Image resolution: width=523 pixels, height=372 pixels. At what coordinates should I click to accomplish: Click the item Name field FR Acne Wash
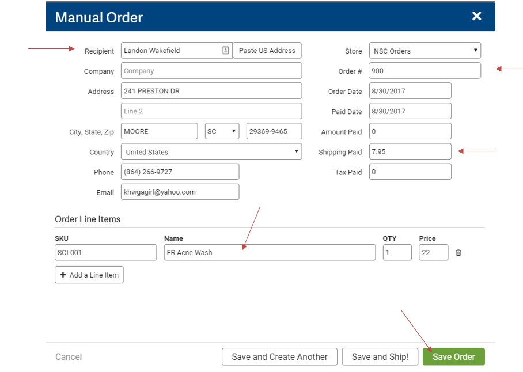(270, 252)
